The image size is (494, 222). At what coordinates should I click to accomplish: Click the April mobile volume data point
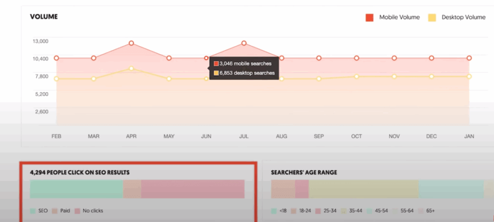pyautogui.click(x=131, y=43)
